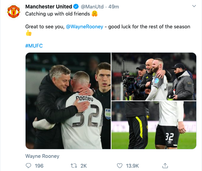
Task: Open the Manchester United profile name
Action: click(x=49, y=7)
